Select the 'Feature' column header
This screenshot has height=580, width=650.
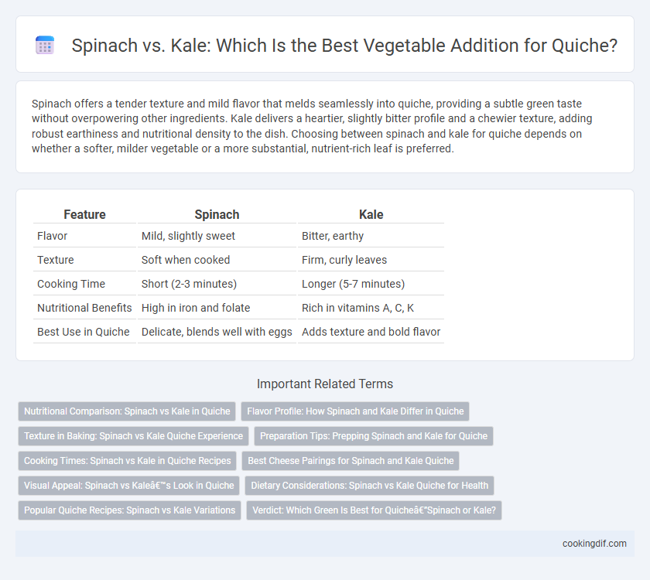coord(84,214)
